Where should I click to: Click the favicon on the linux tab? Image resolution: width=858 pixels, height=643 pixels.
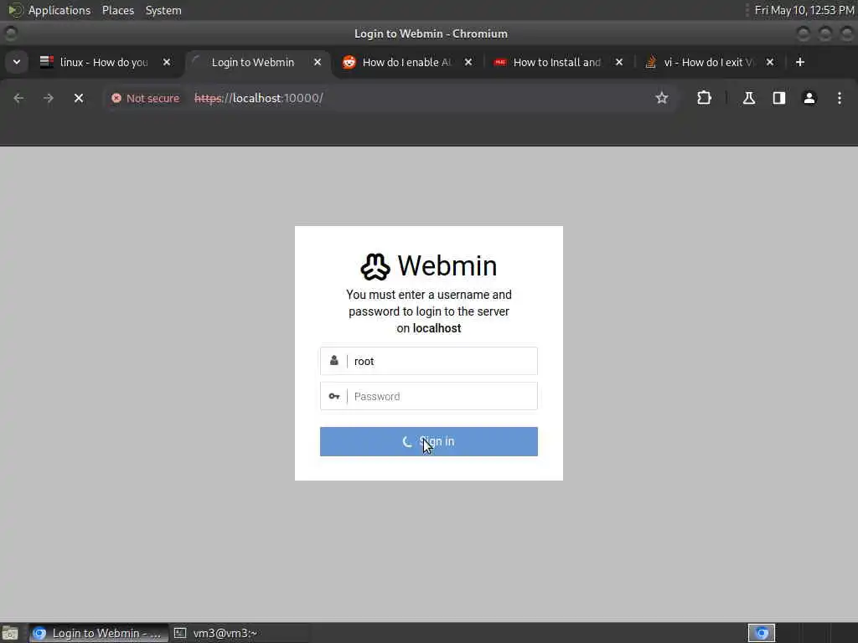pyautogui.click(x=47, y=62)
